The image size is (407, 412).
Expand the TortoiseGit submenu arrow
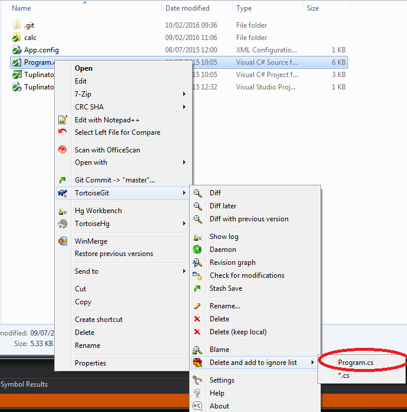pyautogui.click(x=184, y=193)
